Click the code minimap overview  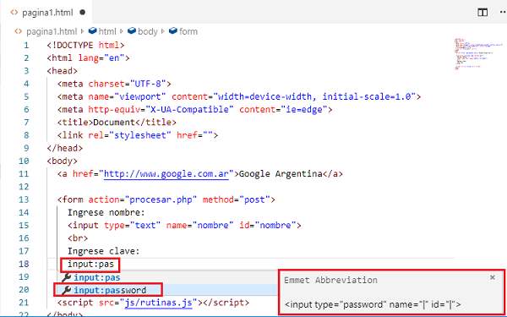(x=478, y=54)
